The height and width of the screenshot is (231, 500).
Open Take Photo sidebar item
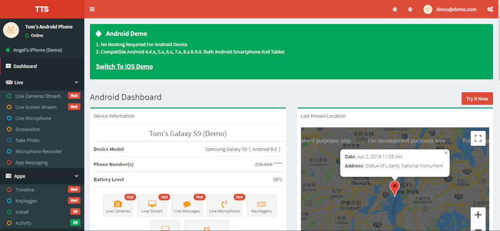tap(42, 140)
